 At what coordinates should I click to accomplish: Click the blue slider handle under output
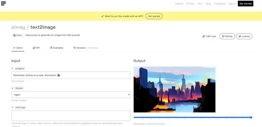(251, 117)
